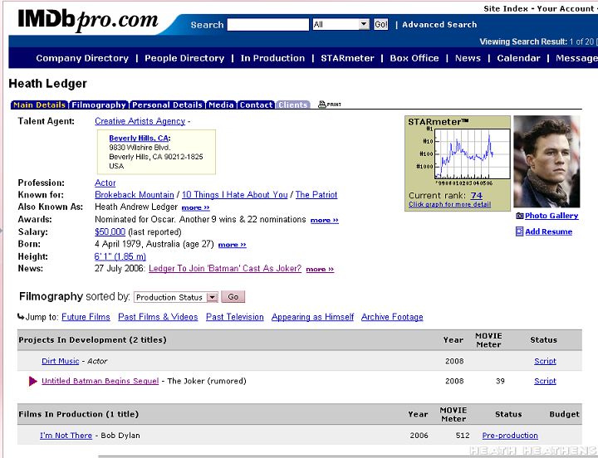The image size is (598, 458).
Task: Open the Site Index link
Action: click(x=506, y=9)
